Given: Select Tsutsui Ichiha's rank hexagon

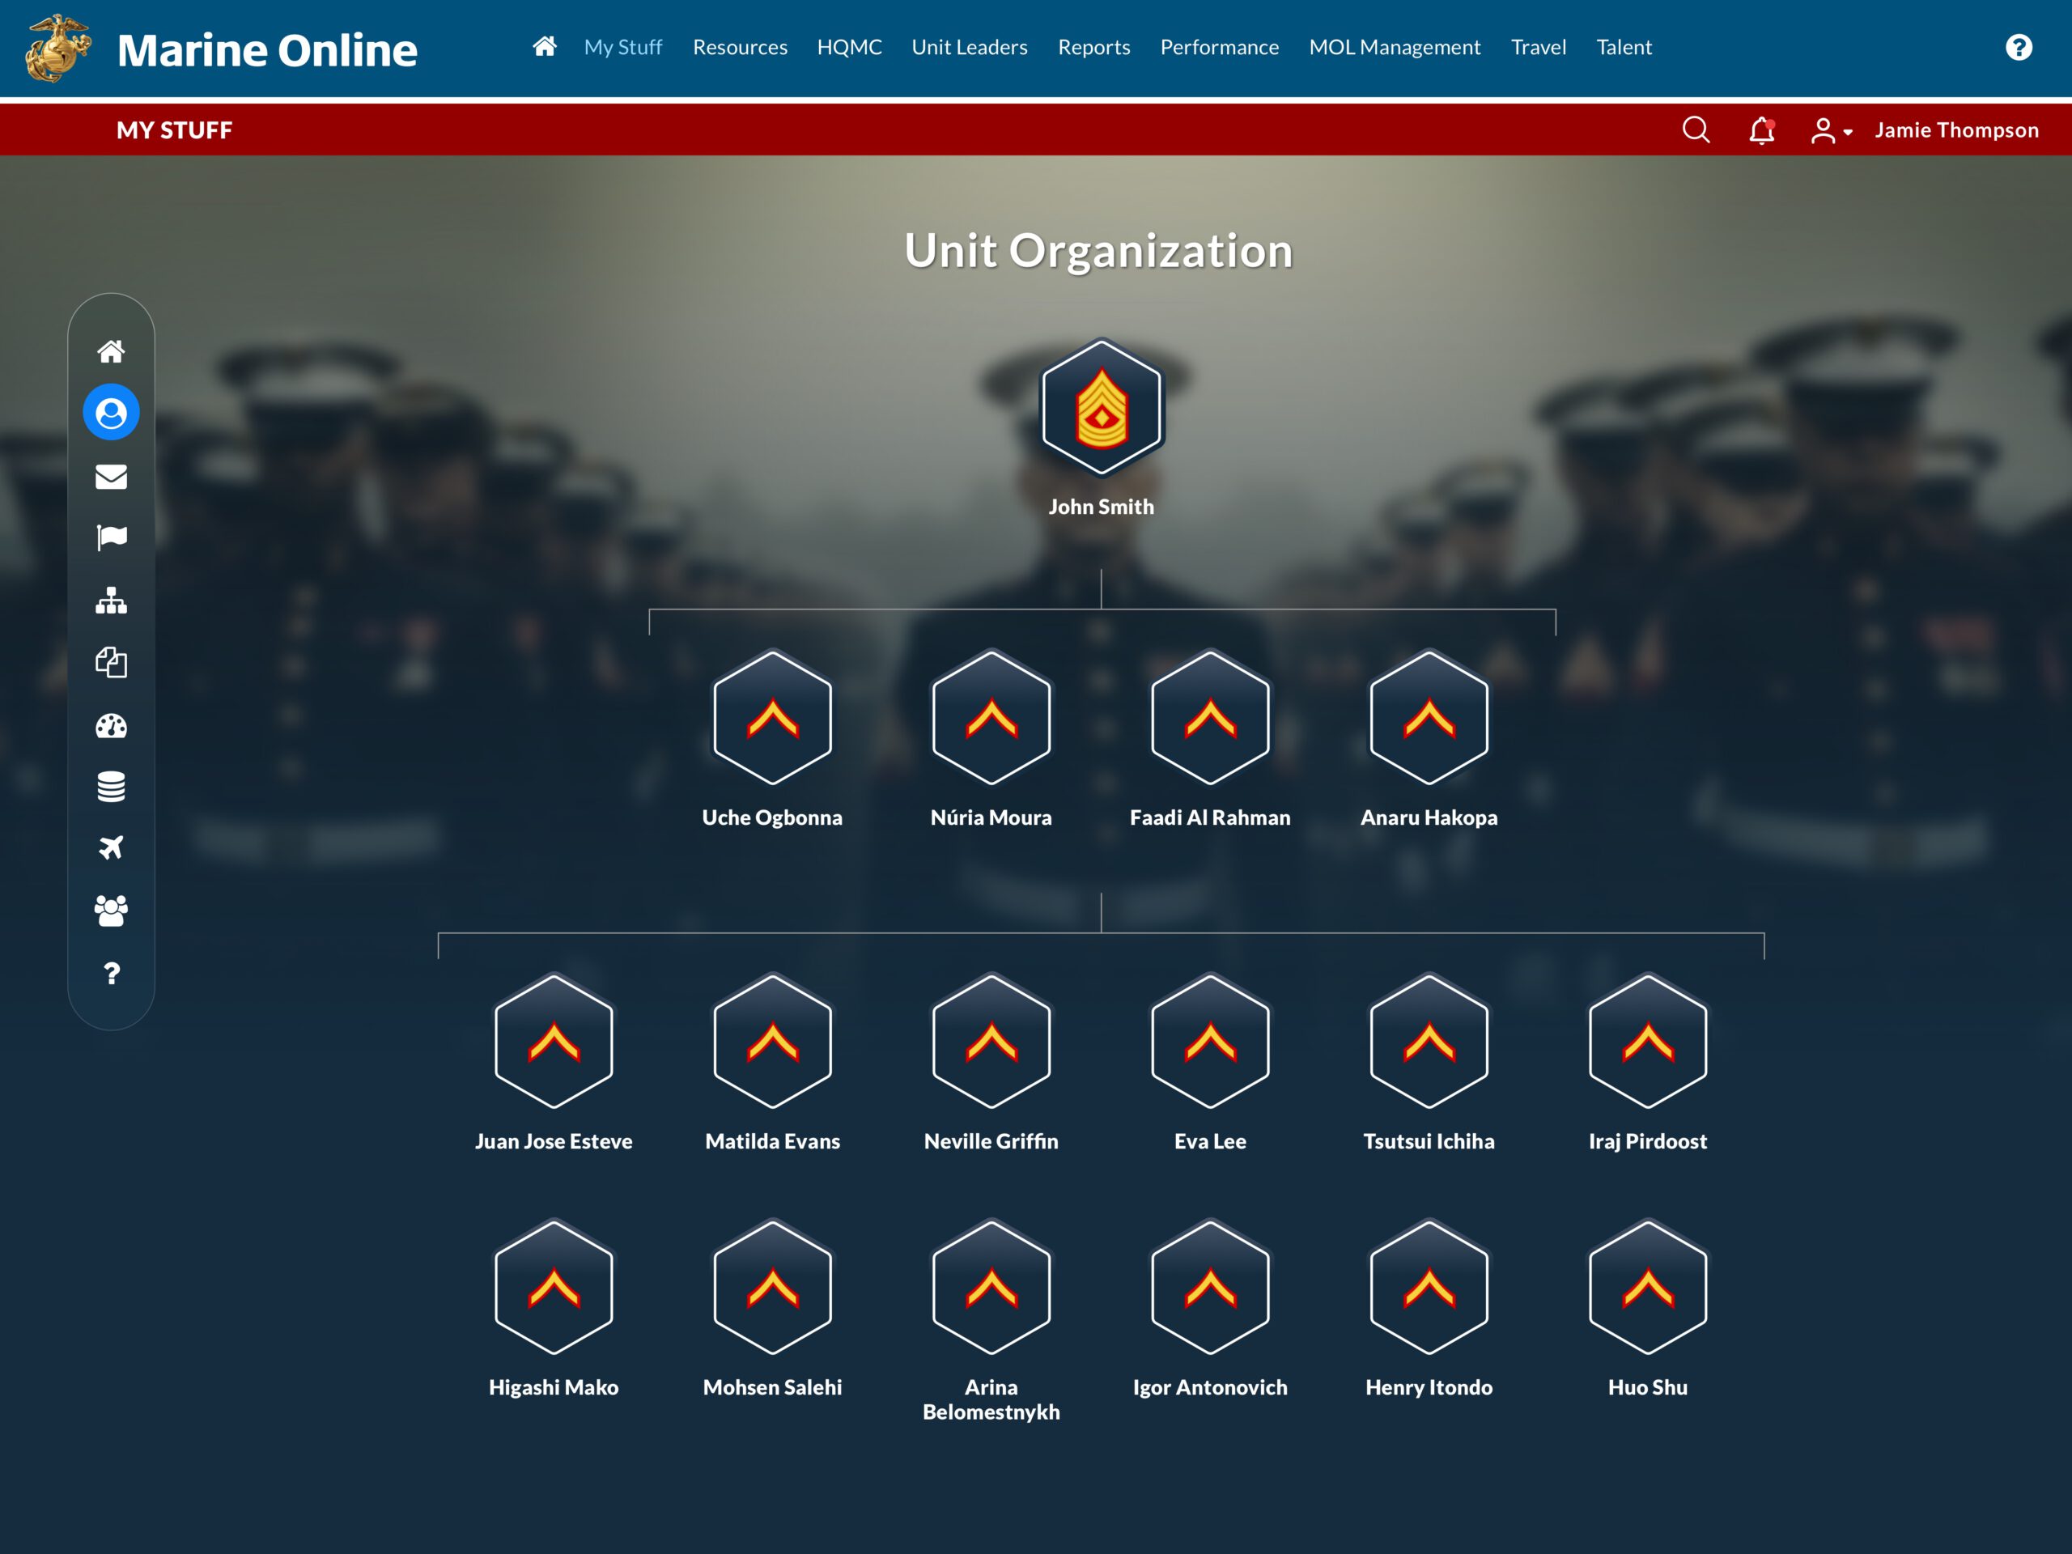Looking at the screenshot, I should tap(1429, 1042).
